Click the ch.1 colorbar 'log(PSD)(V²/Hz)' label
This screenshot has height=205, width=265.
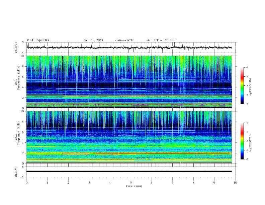(x=251, y=87)
